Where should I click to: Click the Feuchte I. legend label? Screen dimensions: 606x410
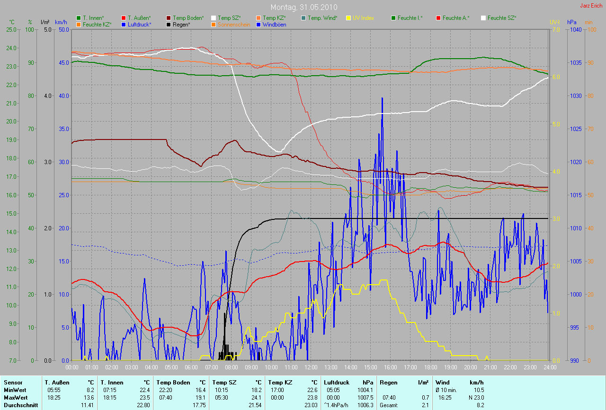click(410, 18)
